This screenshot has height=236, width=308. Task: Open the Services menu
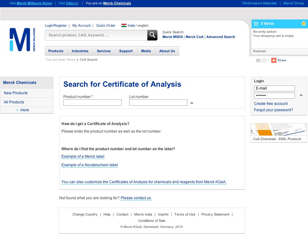click(x=104, y=51)
